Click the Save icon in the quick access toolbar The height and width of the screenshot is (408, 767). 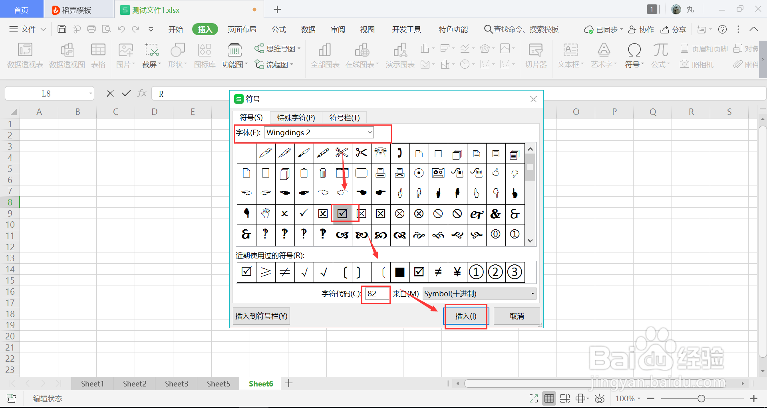(x=62, y=29)
